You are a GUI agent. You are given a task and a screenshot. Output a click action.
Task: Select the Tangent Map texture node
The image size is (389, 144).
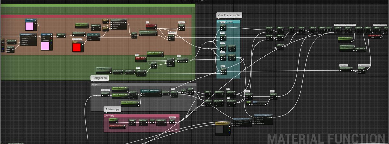click(x=31, y=25)
